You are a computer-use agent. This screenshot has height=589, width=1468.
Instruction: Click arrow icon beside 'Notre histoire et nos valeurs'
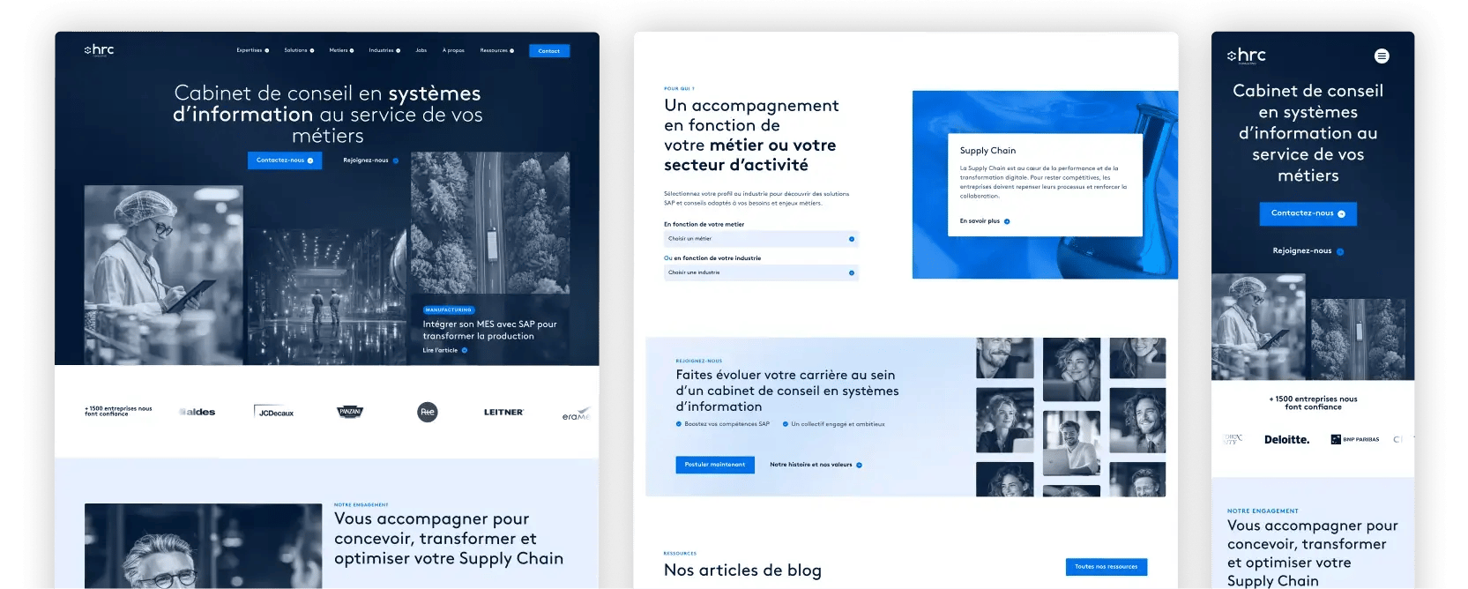pyautogui.click(x=860, y=465)
